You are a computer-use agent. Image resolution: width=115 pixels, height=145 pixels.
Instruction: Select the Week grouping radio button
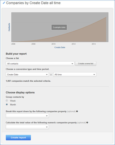coord(7,101)
